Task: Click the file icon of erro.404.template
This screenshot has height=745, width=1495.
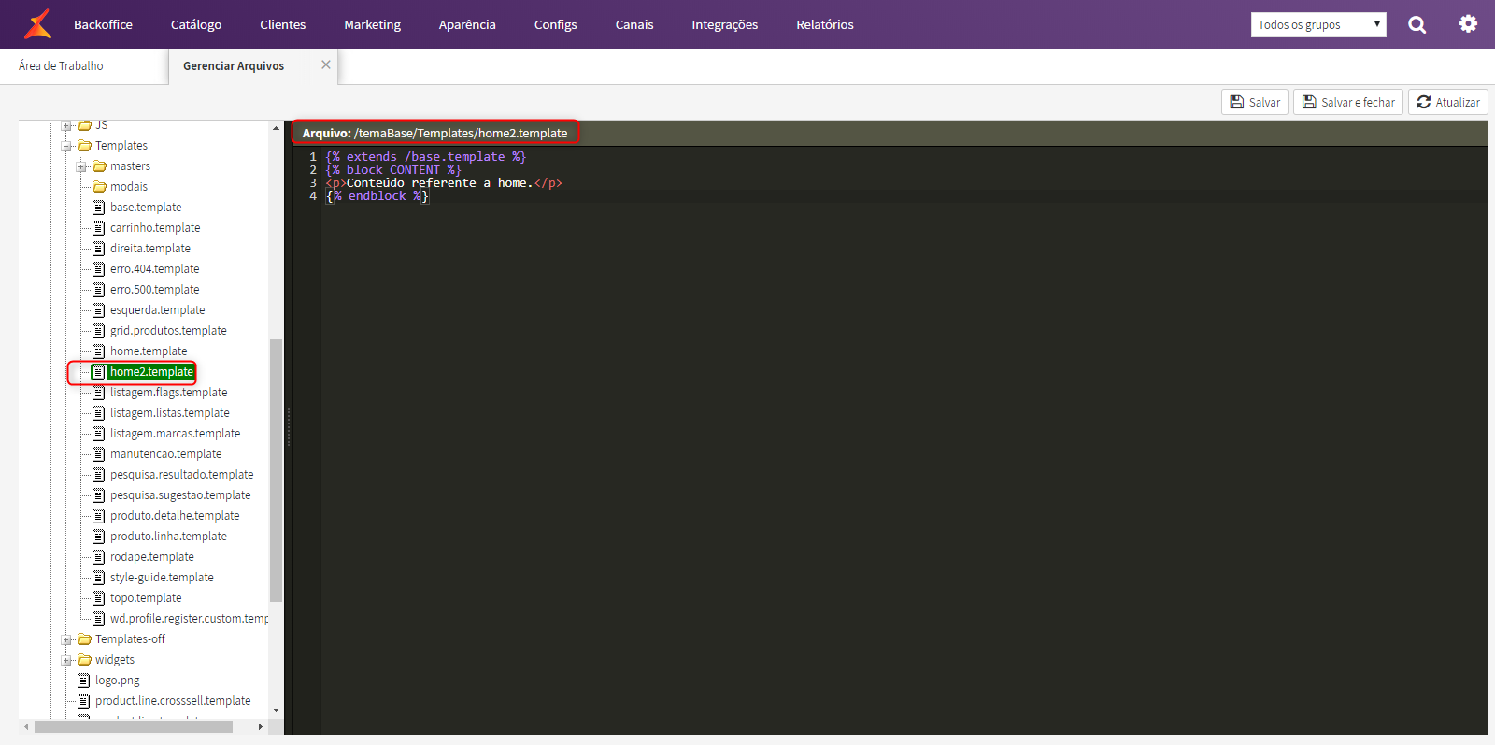Action: coord(99,269)
